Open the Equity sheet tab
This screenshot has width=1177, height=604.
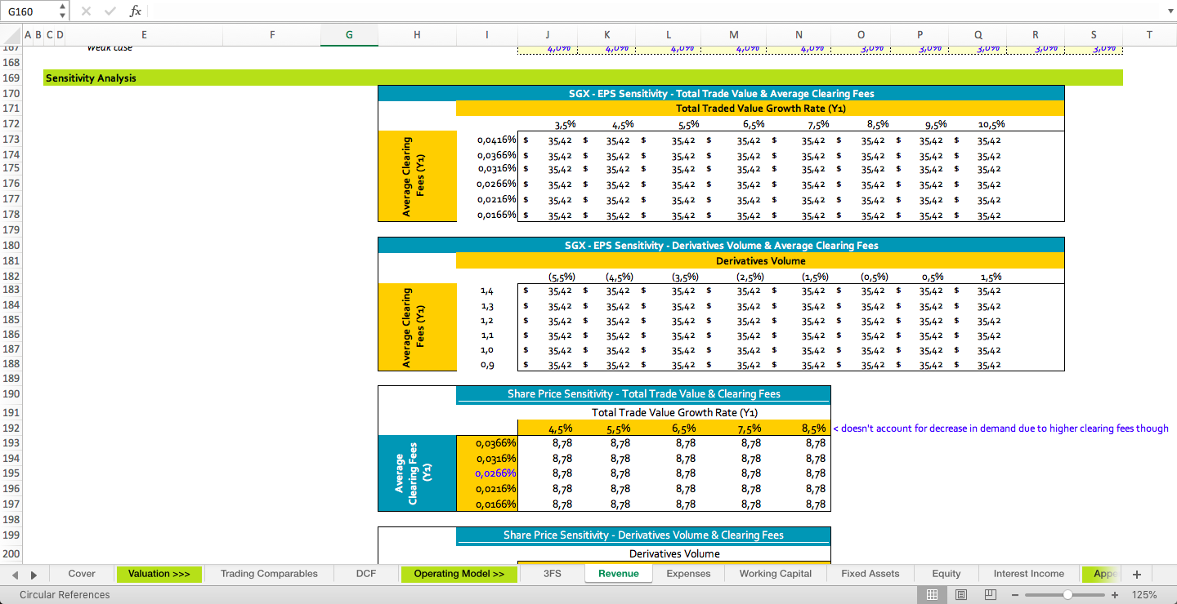pyautogui.click(x=947, y=574)
